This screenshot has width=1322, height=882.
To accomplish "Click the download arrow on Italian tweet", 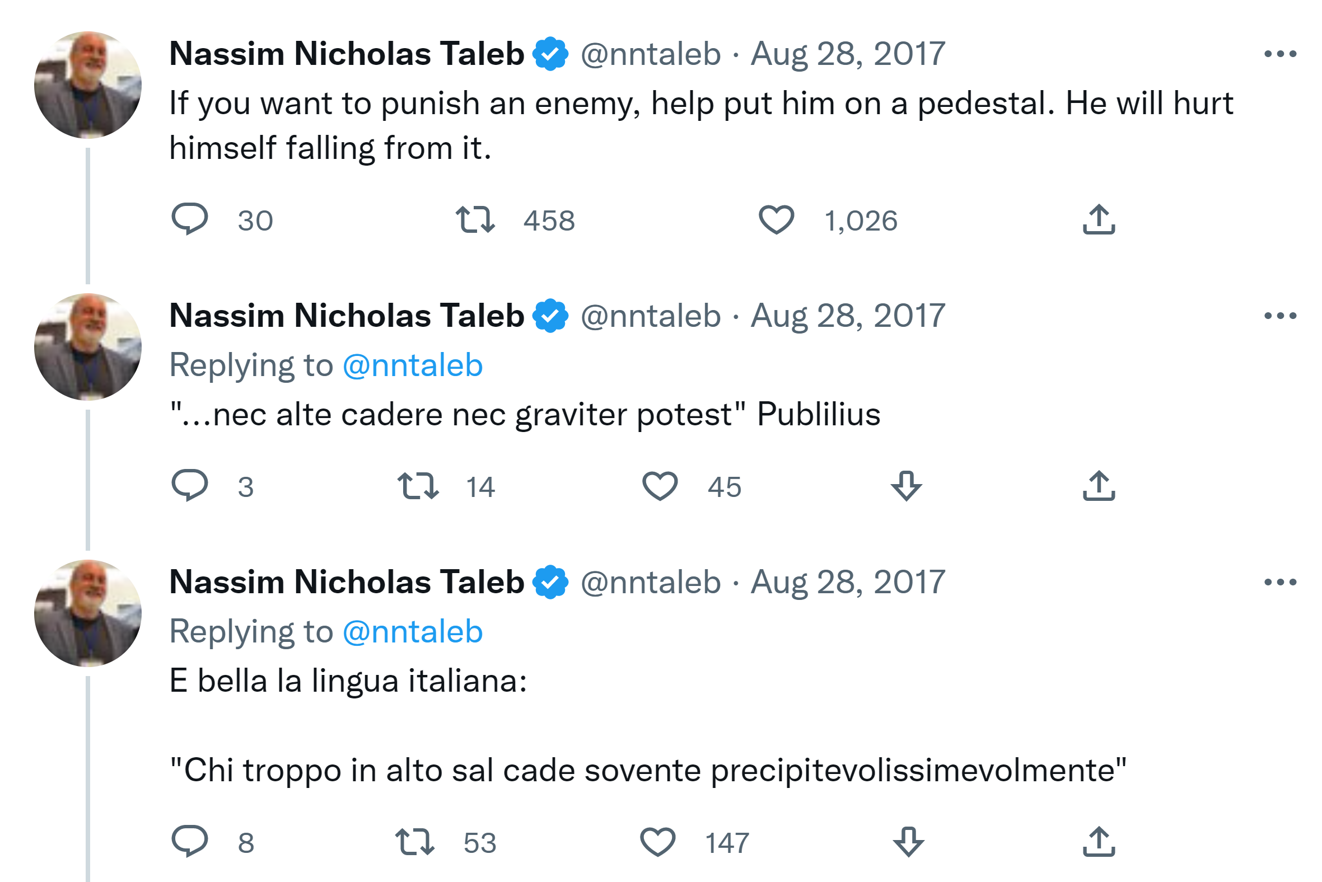I will 908,842.
